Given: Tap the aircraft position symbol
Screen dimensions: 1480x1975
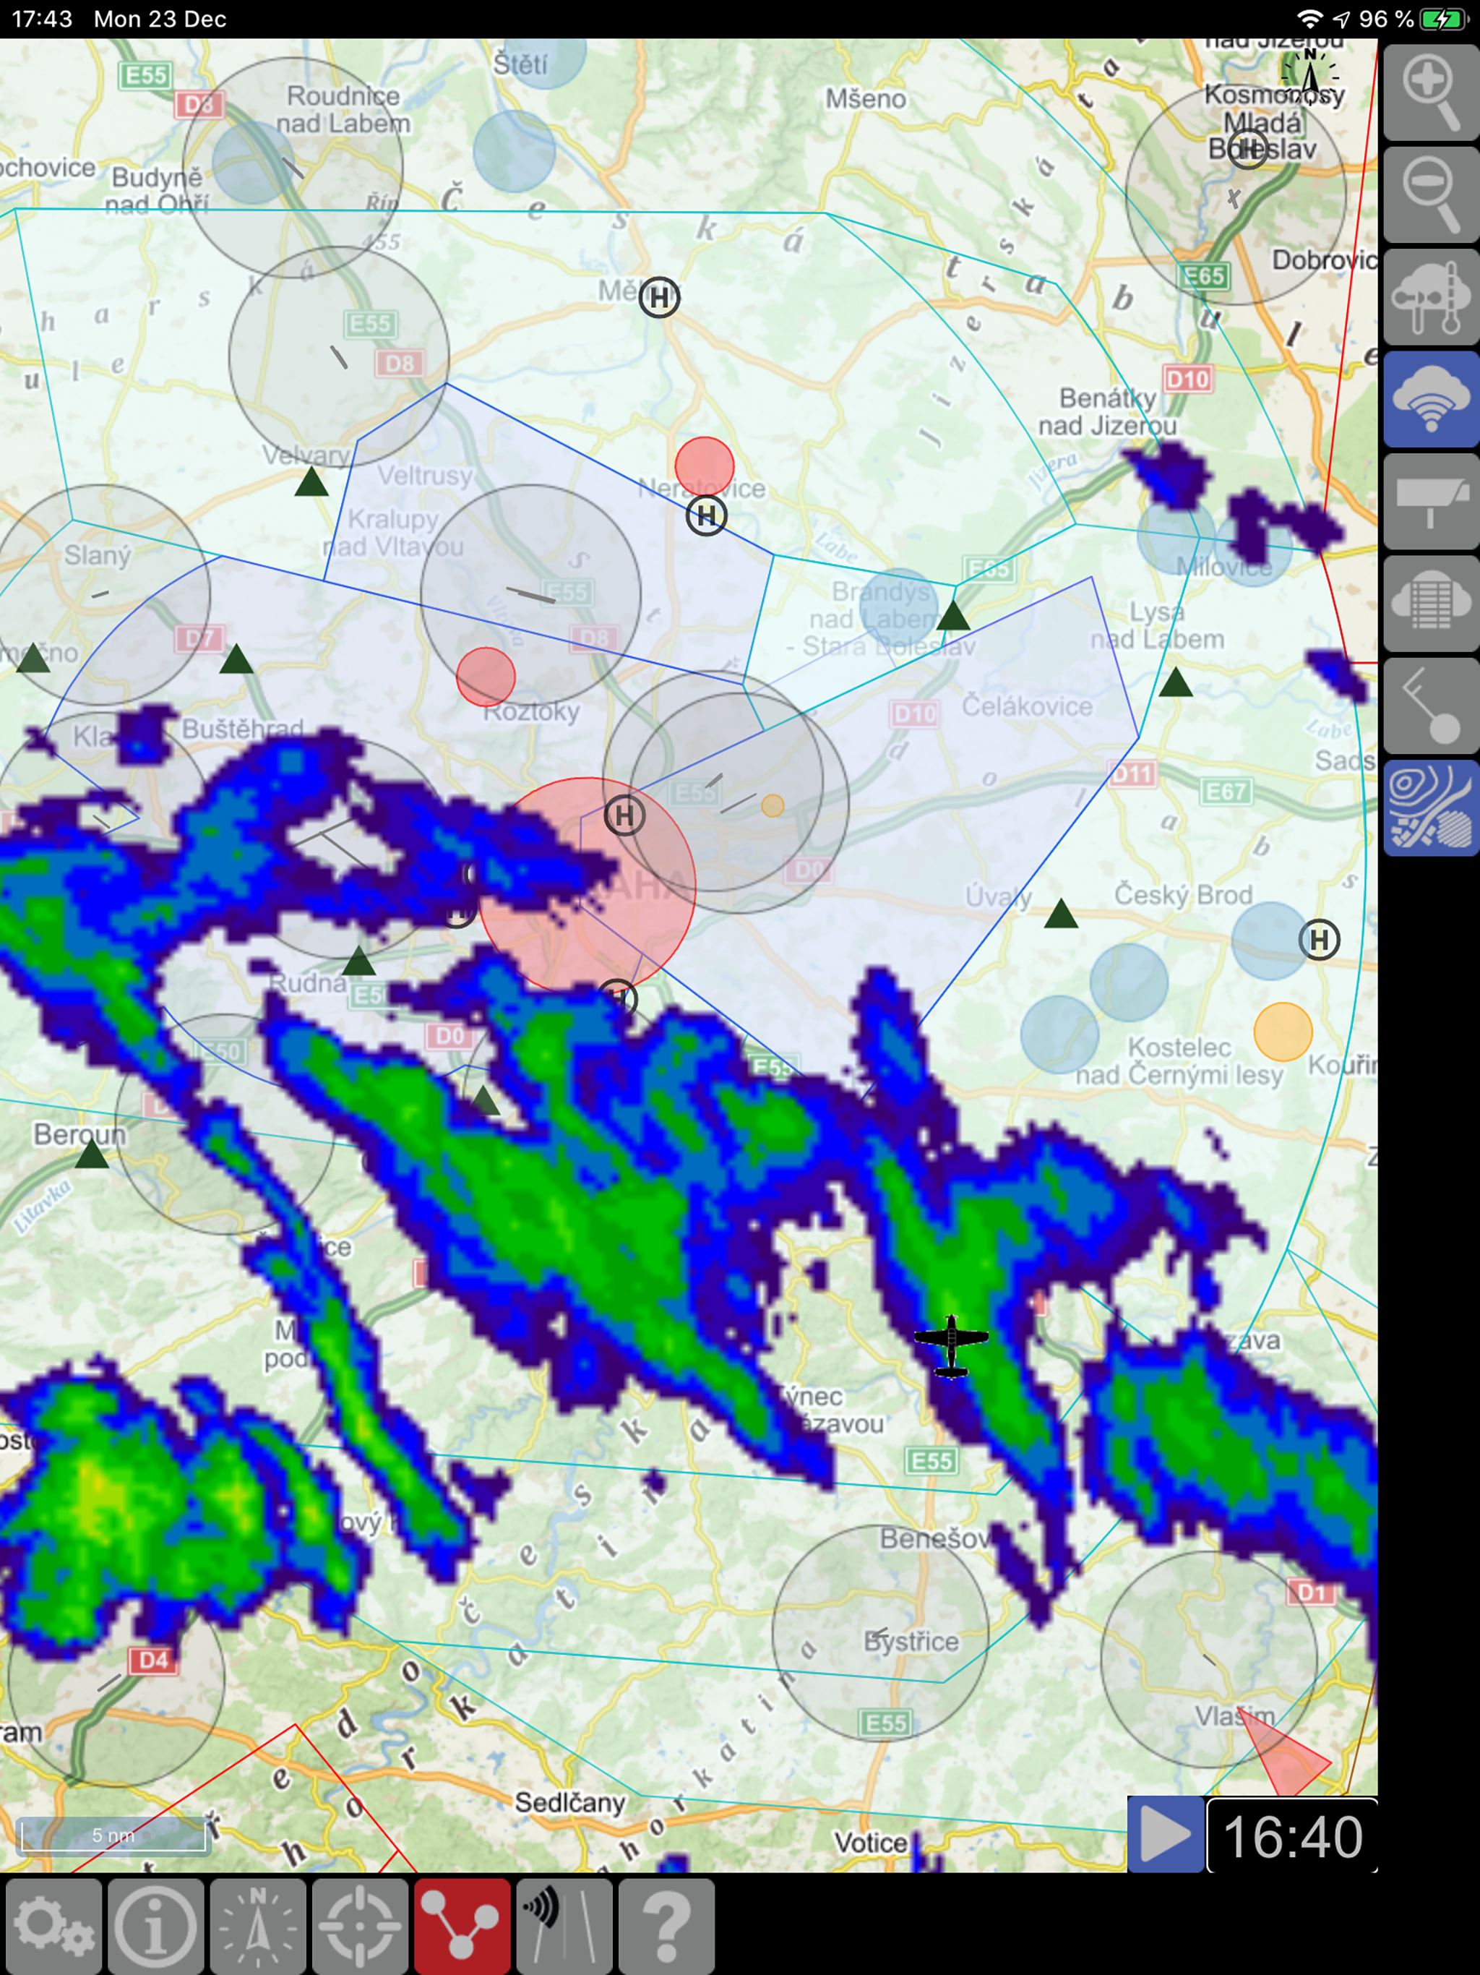Looking at the screenshot, I should [952, 1345].
